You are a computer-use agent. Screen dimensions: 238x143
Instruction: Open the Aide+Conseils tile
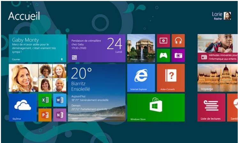click(x=171, y=78)
